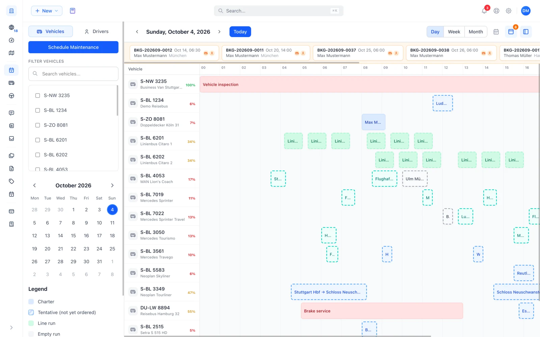Open the Vehicle inspection maintenance block

[x=370, y=84]
